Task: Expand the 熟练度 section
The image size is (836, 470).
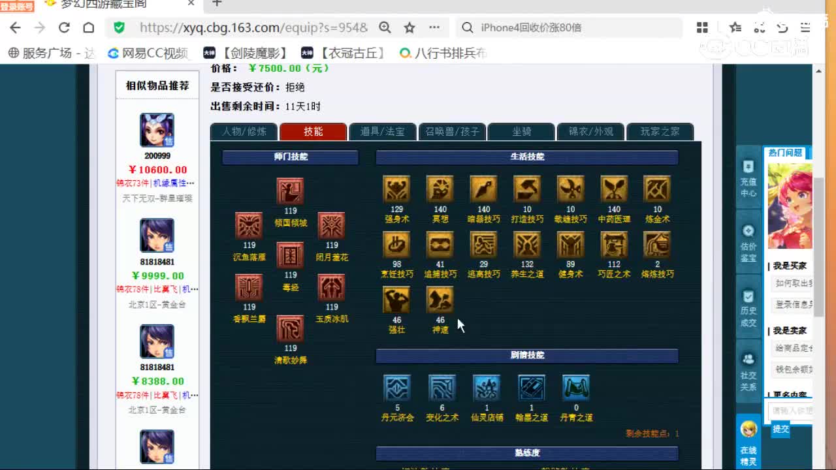Action: (526, 453)
